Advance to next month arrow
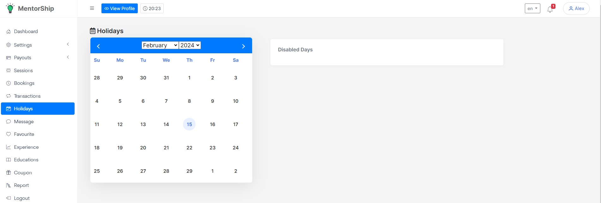Image resolution: width=601 pixels, height=203 pixels. click(243, 46)
